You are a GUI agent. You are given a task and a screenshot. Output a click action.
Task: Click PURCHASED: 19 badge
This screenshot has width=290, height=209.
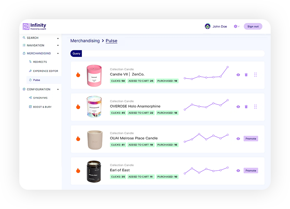(167, 81)
